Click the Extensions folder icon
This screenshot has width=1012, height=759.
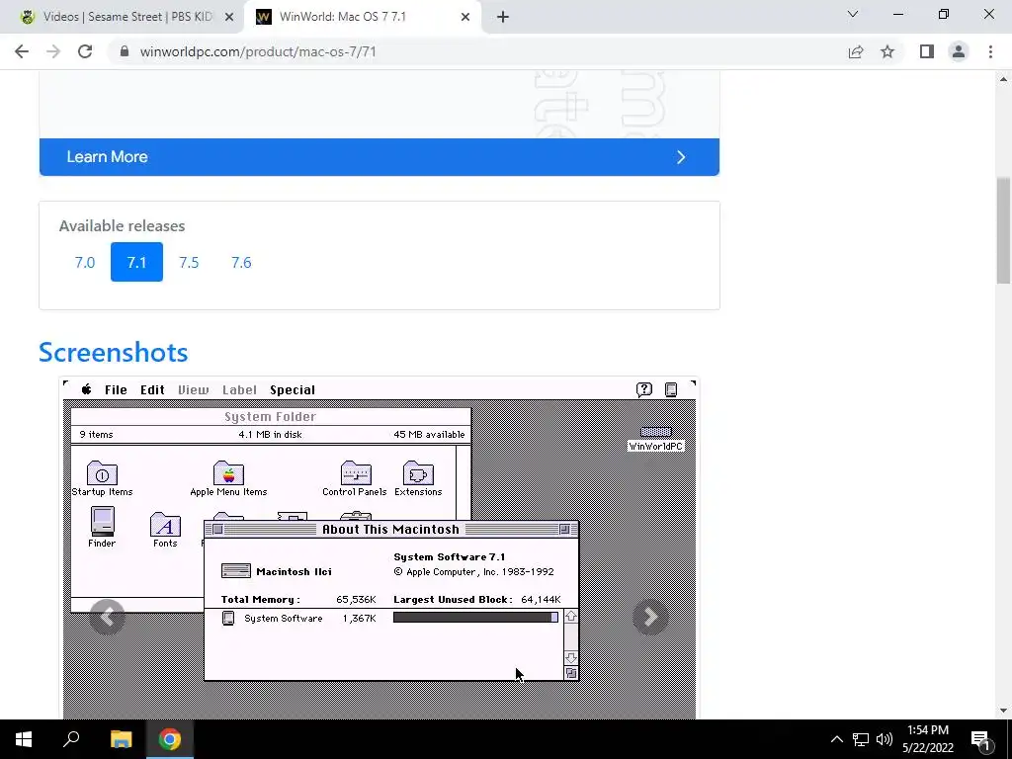click(418, 473)
